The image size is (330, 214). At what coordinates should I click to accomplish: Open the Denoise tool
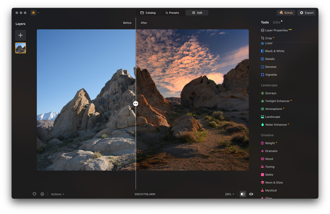pos(269,67)
